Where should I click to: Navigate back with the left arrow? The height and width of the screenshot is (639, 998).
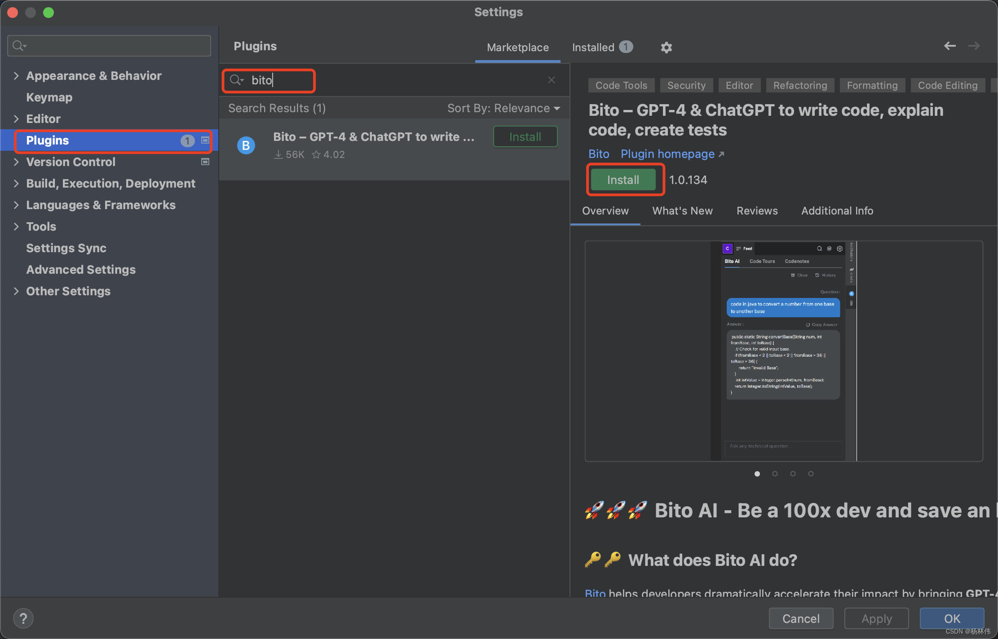950,46
